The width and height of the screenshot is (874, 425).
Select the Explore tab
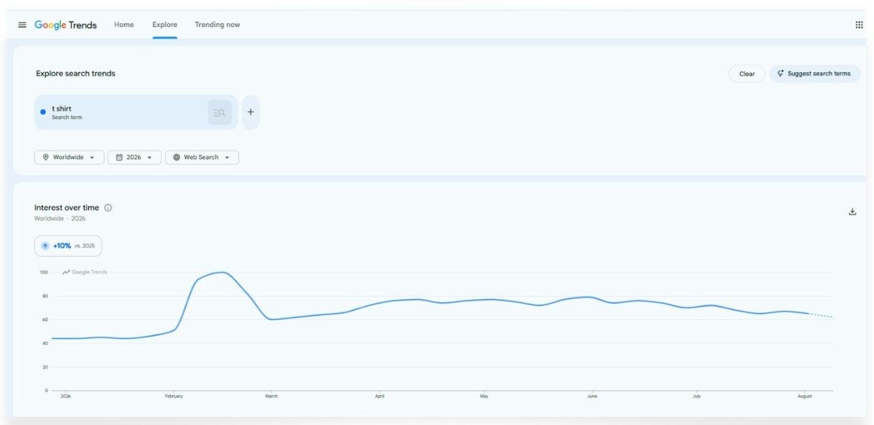[x=165, y=25]
